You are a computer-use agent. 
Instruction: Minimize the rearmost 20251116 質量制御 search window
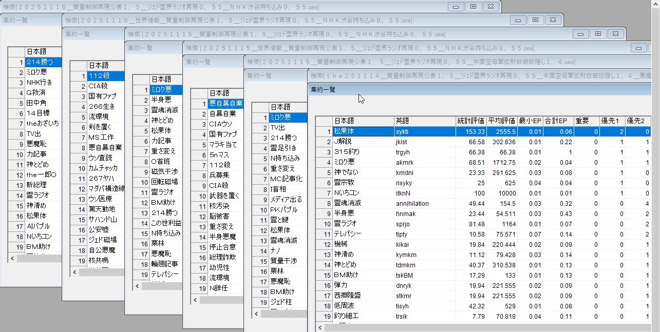[455, 7]
